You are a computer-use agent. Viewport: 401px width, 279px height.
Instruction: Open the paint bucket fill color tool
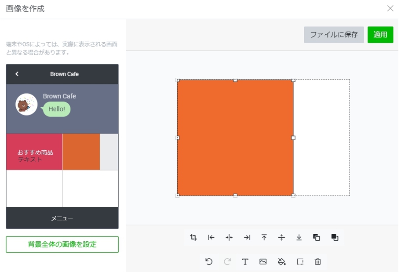click(x=282, y=262)
